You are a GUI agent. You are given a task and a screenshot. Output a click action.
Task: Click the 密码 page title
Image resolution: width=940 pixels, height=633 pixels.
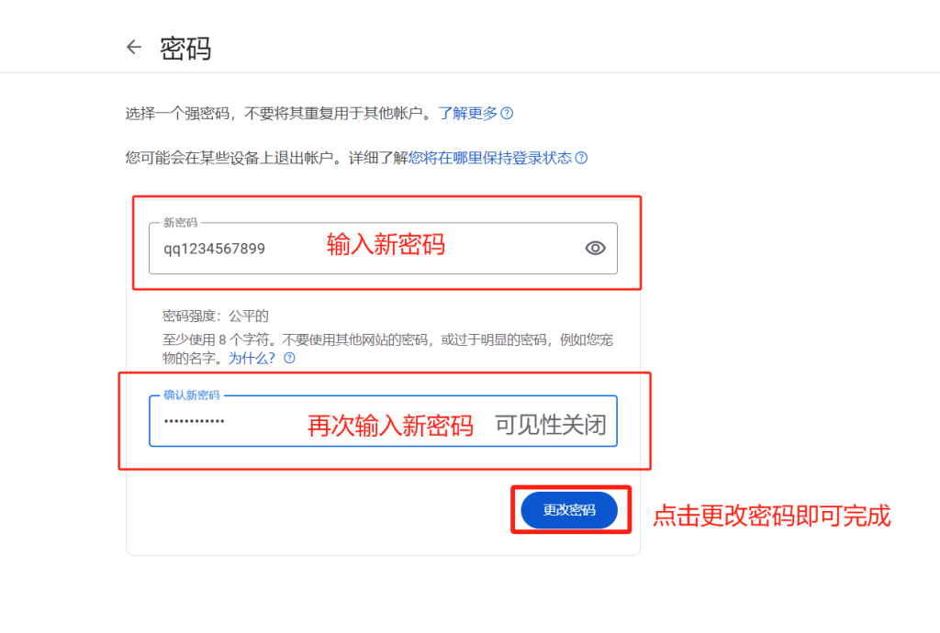(x=185, y=48)
